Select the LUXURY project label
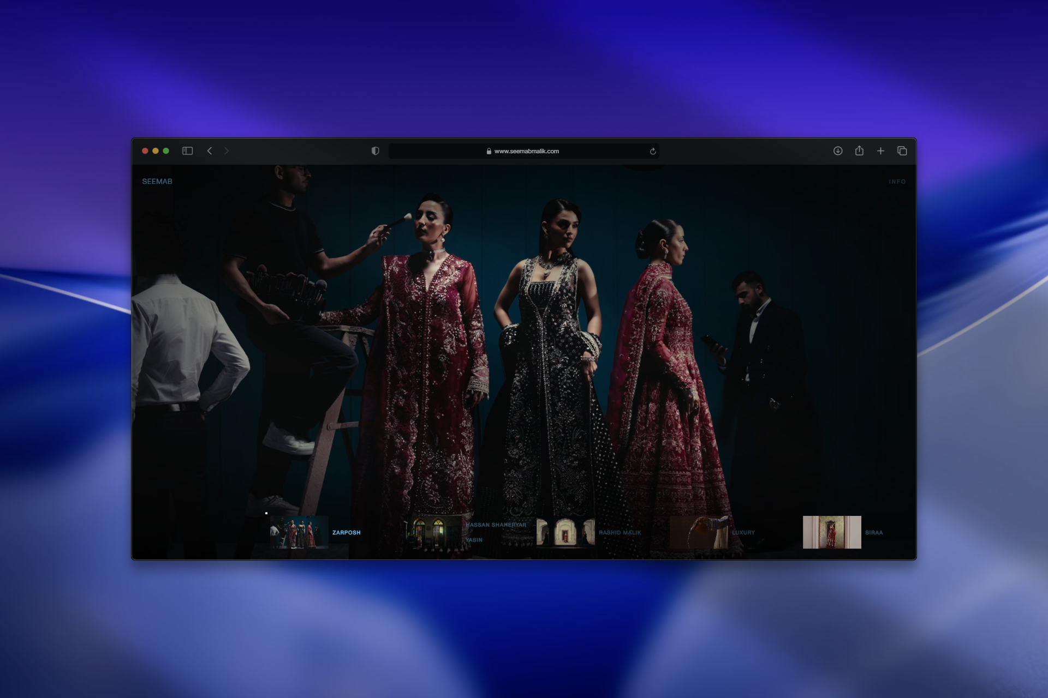 pyautogui.click(x=743, y=532)
